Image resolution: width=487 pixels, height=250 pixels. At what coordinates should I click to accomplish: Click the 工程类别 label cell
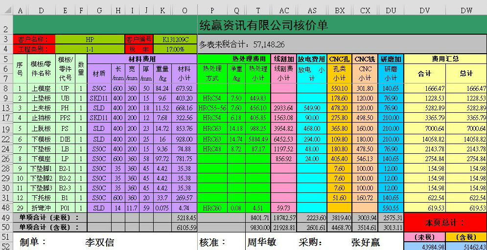[34, 49]
